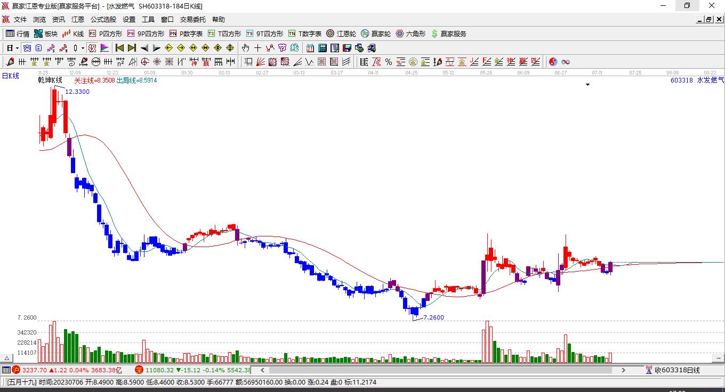Click the 12.3300 high price label
This screenshot has width=725, height=392.
pyautogui.click(x=77, y=92)
